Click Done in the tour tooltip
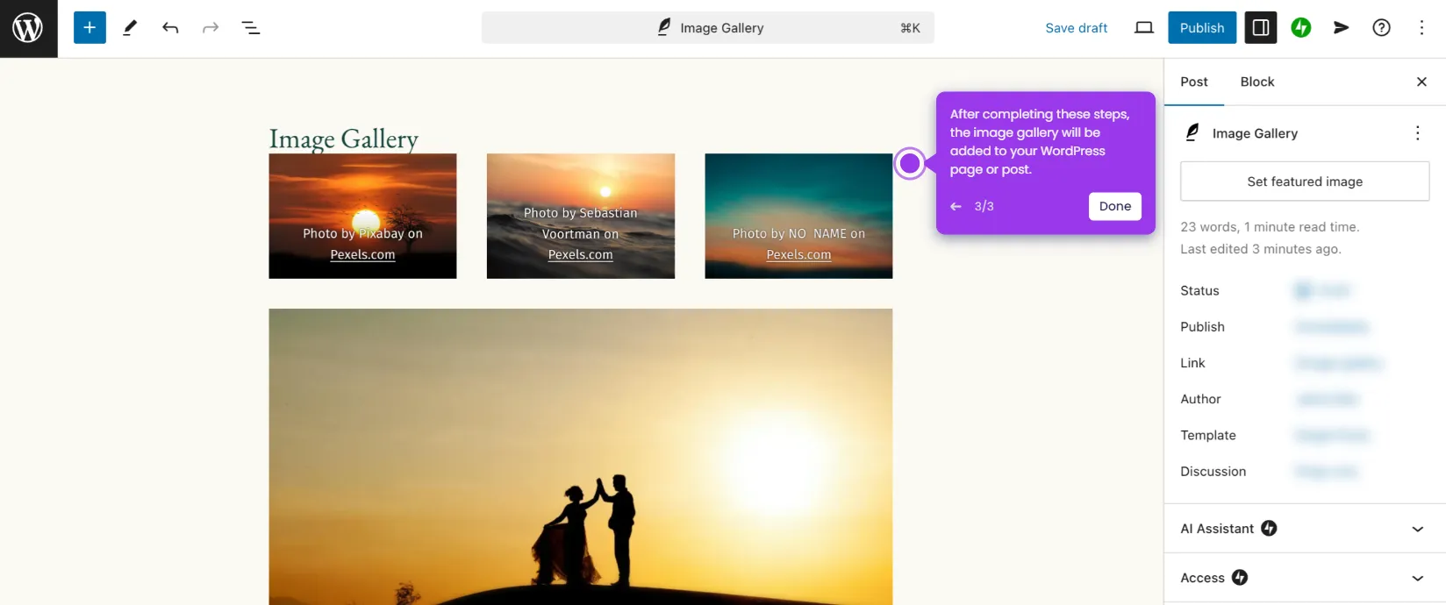 pyautogui.click(x=1115, y=206)
